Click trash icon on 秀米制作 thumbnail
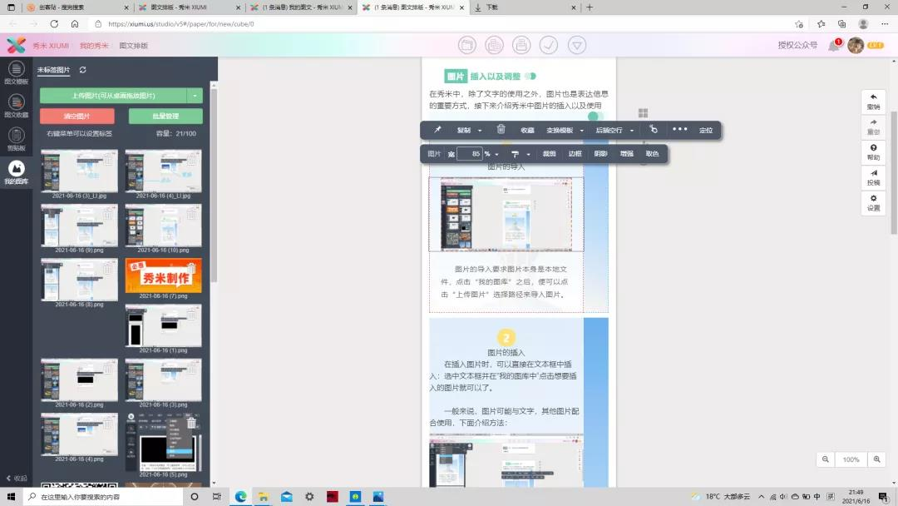 pos(192,268)
